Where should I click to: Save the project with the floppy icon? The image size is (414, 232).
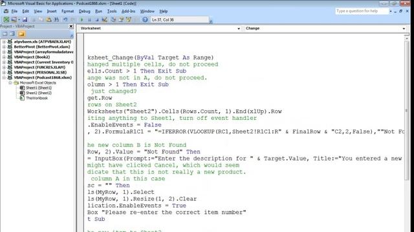click(x=25, y=19)
